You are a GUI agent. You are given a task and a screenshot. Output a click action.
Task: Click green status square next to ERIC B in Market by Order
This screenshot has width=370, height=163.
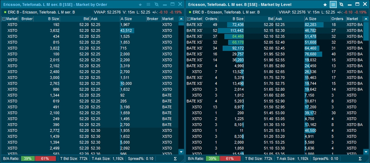[5, 12]
